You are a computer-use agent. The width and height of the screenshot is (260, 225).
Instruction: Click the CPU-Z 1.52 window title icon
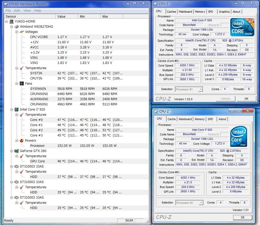click(156, 4)
